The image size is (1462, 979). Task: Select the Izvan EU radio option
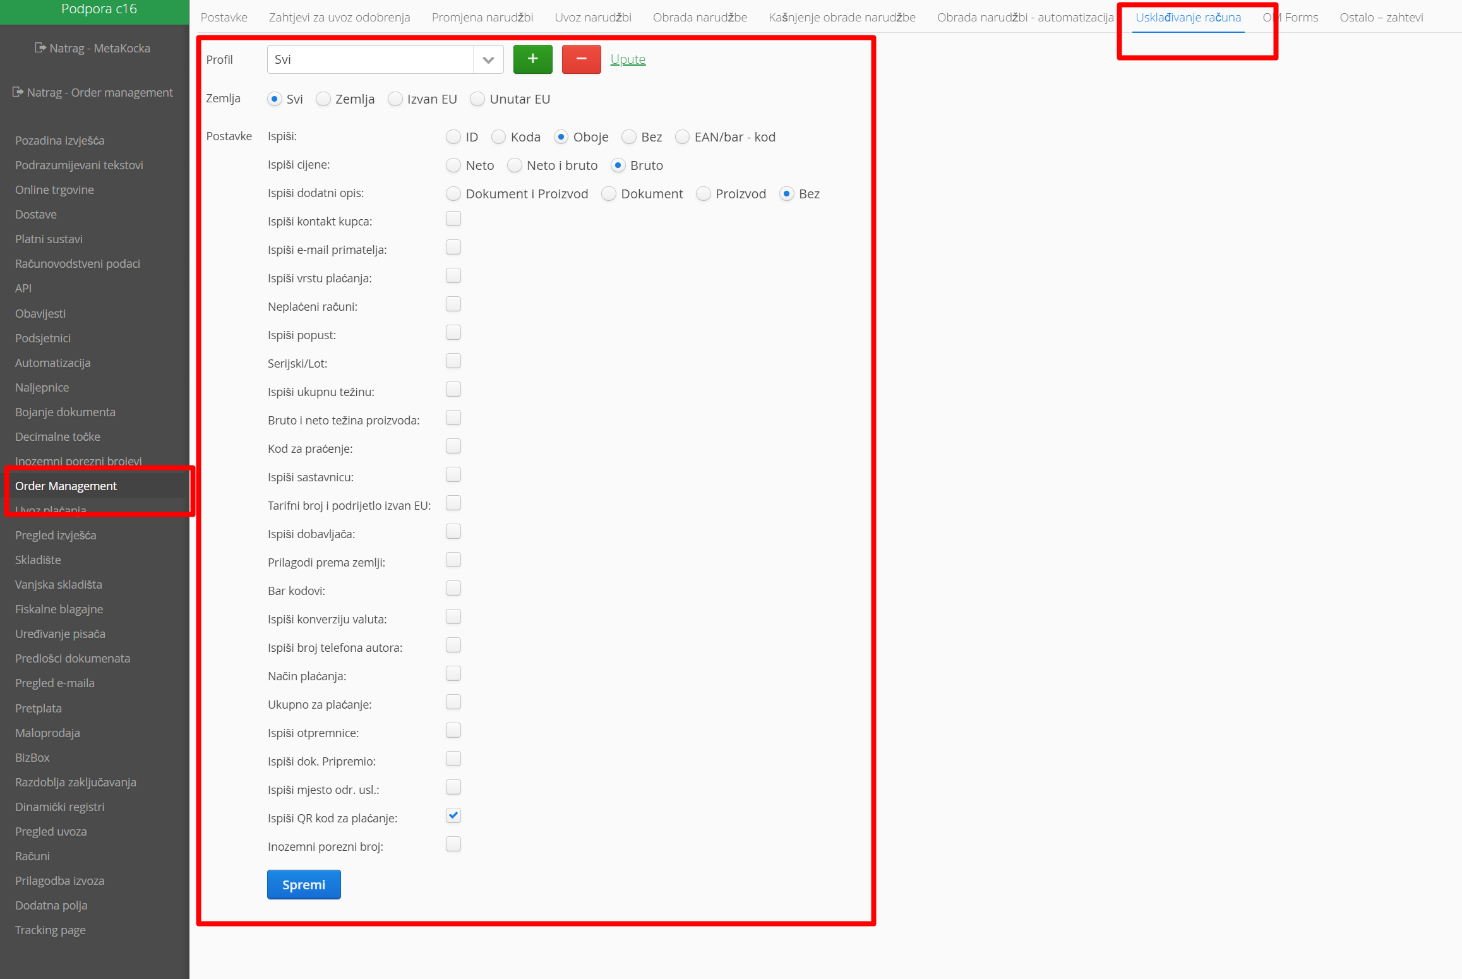click(x=395, y=99)
